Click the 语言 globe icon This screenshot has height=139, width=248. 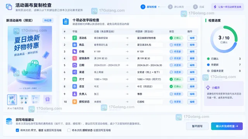pos(74,86)
